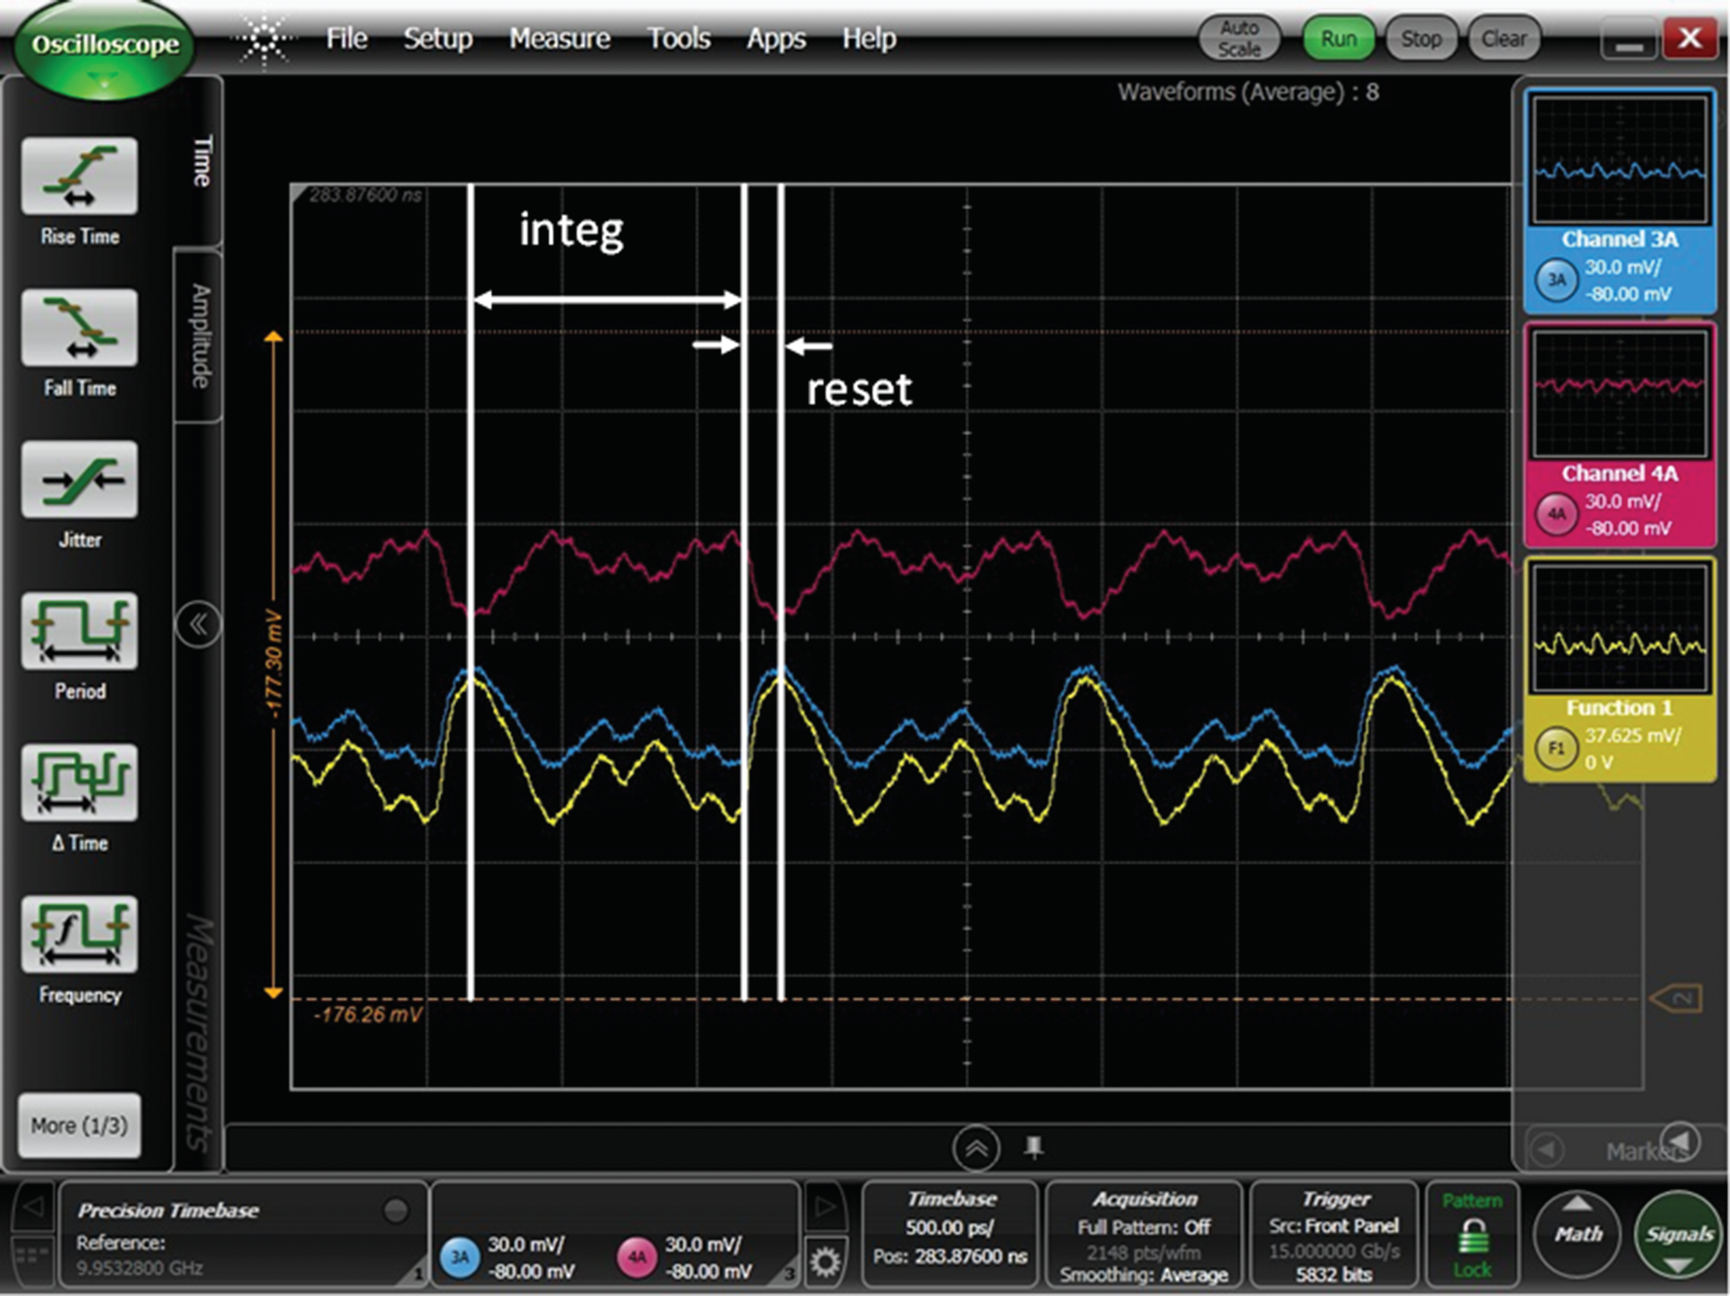Click the Rise Time measurement icon
The width and height of the screenshot is (1730, 1296).
click(80, 176)
